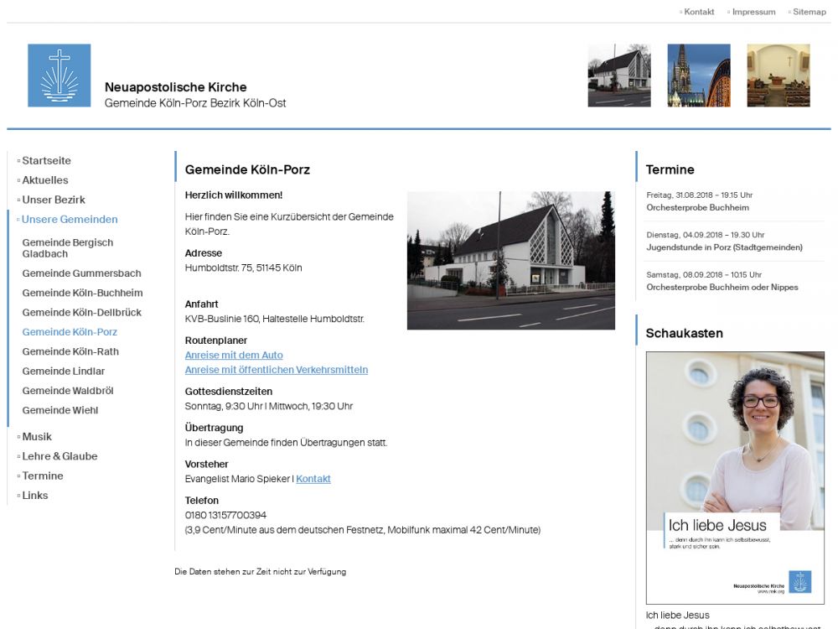The height and width of the screenshot is (629, 838).
Task: Select Gemeinde Bergisch Gladbach in the sidebar
Action: tap(67, 247)
